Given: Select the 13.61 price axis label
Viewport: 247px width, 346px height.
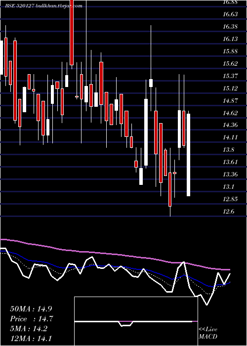Looking at the screenshot, I should click(230, 162).
